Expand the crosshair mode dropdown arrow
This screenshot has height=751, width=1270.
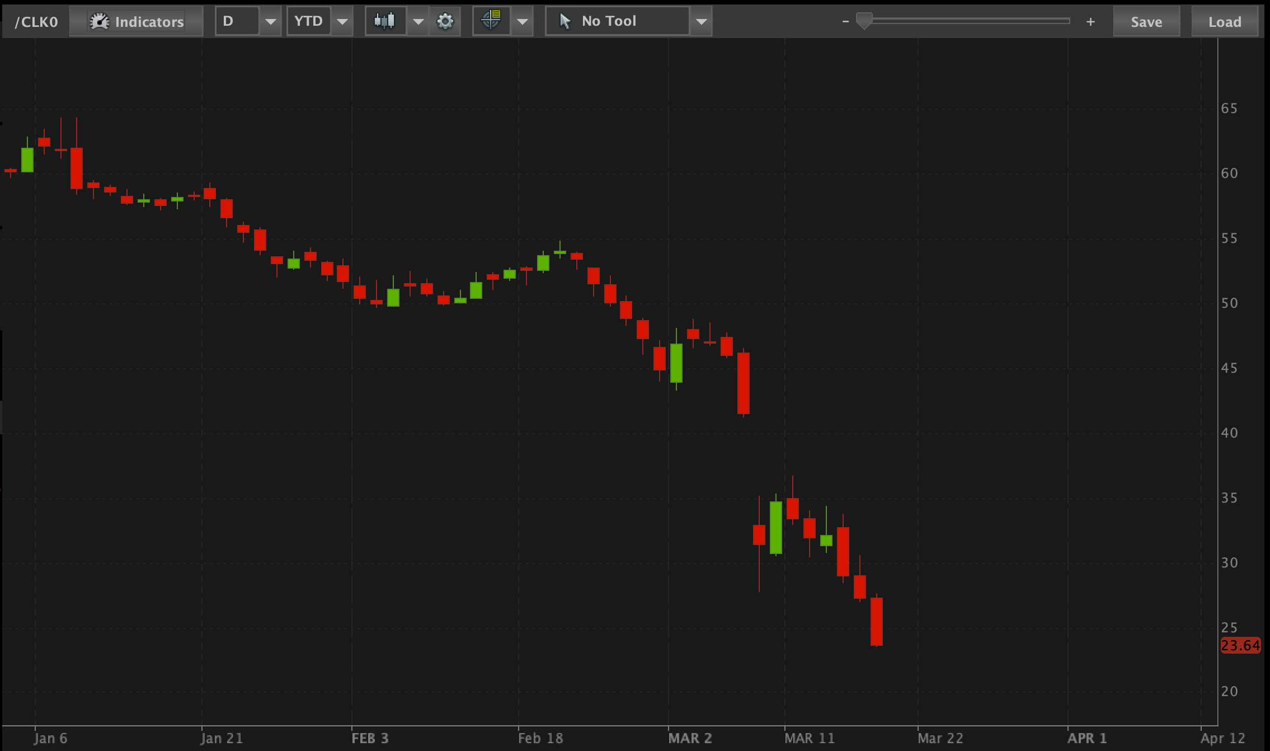tap(522, 22)
